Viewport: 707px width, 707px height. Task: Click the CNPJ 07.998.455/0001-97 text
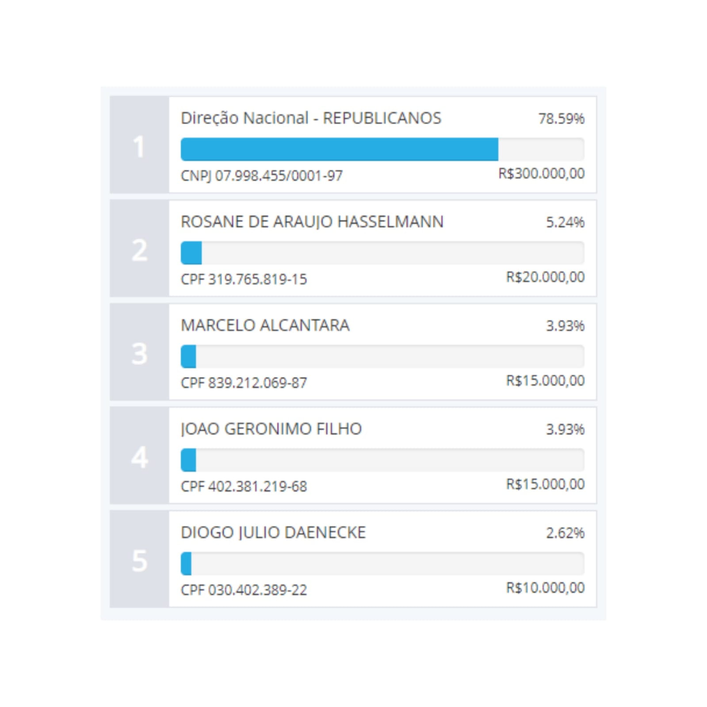(261, 176)
